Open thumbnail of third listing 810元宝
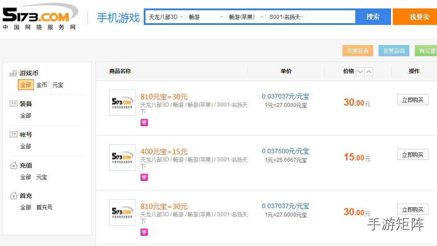Image resolution: width=437 pixels, height=246 pixels. pyautogui.click(x=122, y=212)
